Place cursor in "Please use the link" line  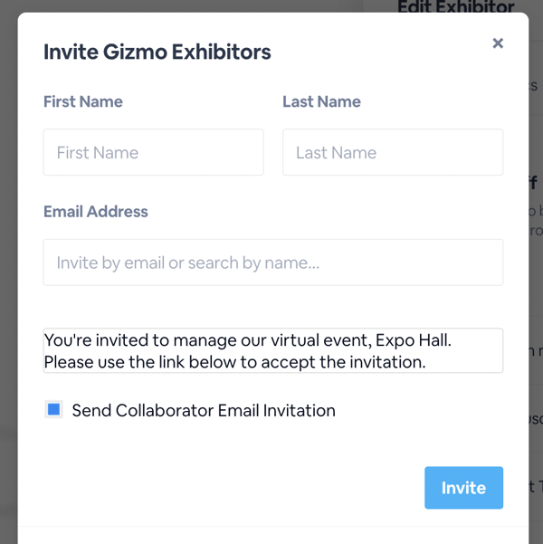[x=235, y=362]
